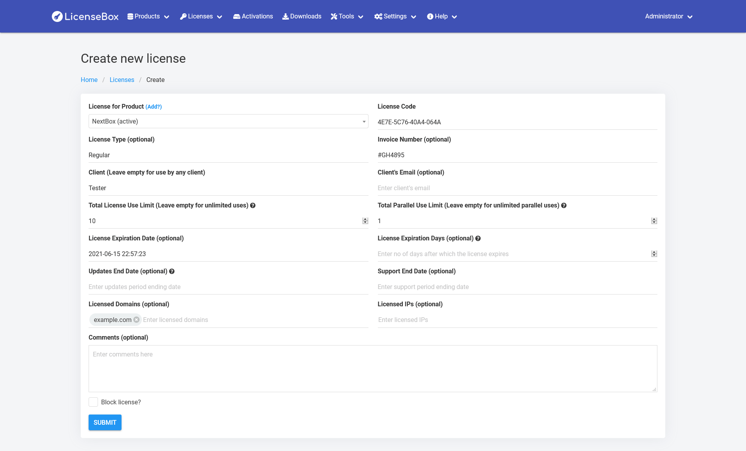Viewport: 746px width, 451px height.
Task: Click help icon beside Total Parallel Use Limit
Action: (564, 205)
